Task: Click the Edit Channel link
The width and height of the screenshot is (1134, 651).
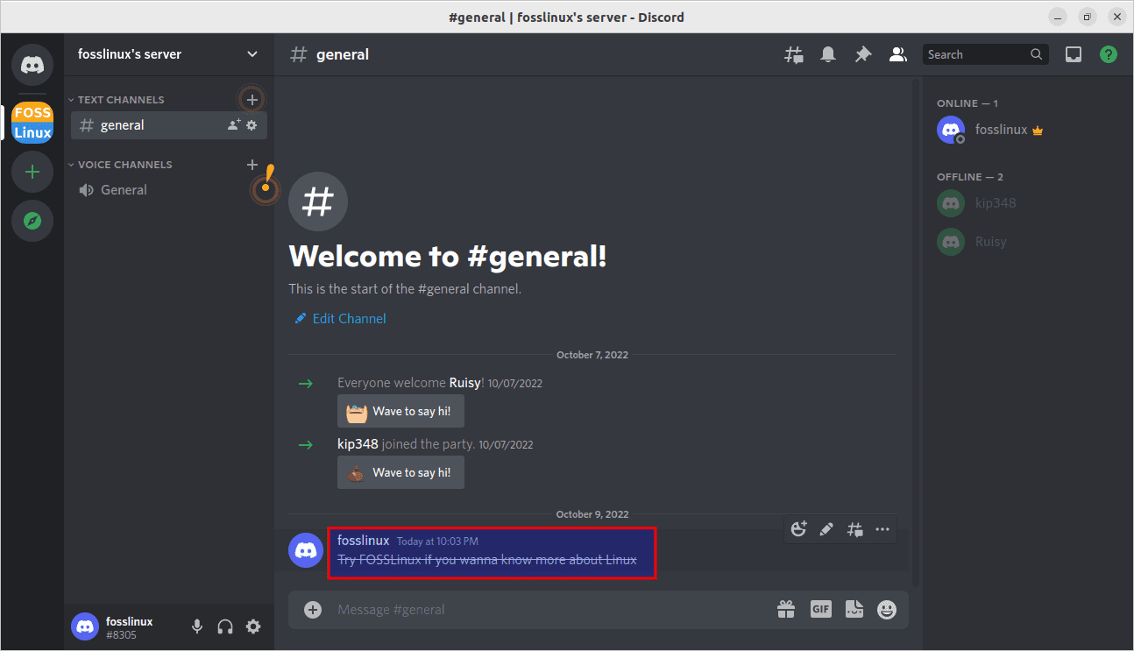Action: coord(340,318)
